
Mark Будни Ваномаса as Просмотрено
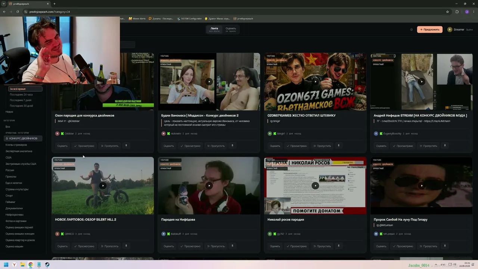click(190, 146)
